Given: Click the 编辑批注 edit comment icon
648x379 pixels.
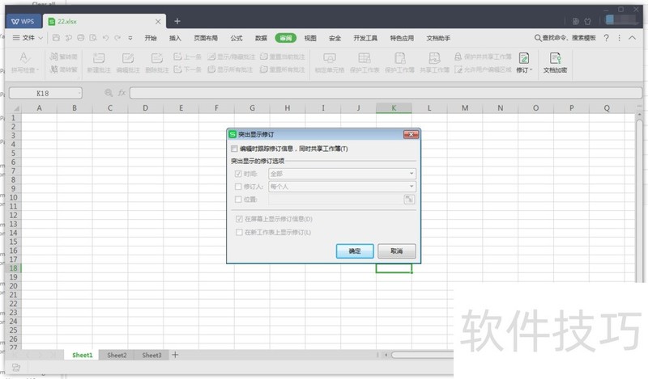Looking at the screenshot, I should 128,58.
